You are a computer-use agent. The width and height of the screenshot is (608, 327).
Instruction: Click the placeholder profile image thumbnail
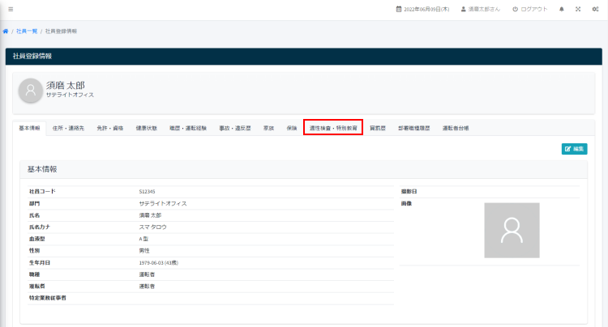click(x=512, y=230)
